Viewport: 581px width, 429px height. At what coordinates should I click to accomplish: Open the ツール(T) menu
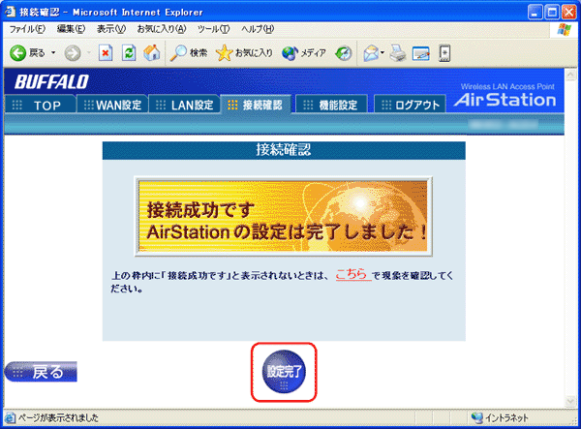tap(213, 29)
